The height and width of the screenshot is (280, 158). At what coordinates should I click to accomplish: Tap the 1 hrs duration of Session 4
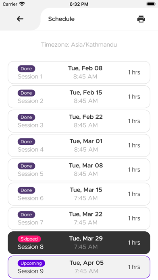(134, 145)
